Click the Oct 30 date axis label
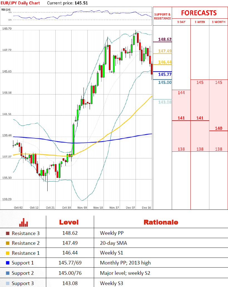Image resolution: width=228 pixels, height=287 pixels. coord(67,208)
